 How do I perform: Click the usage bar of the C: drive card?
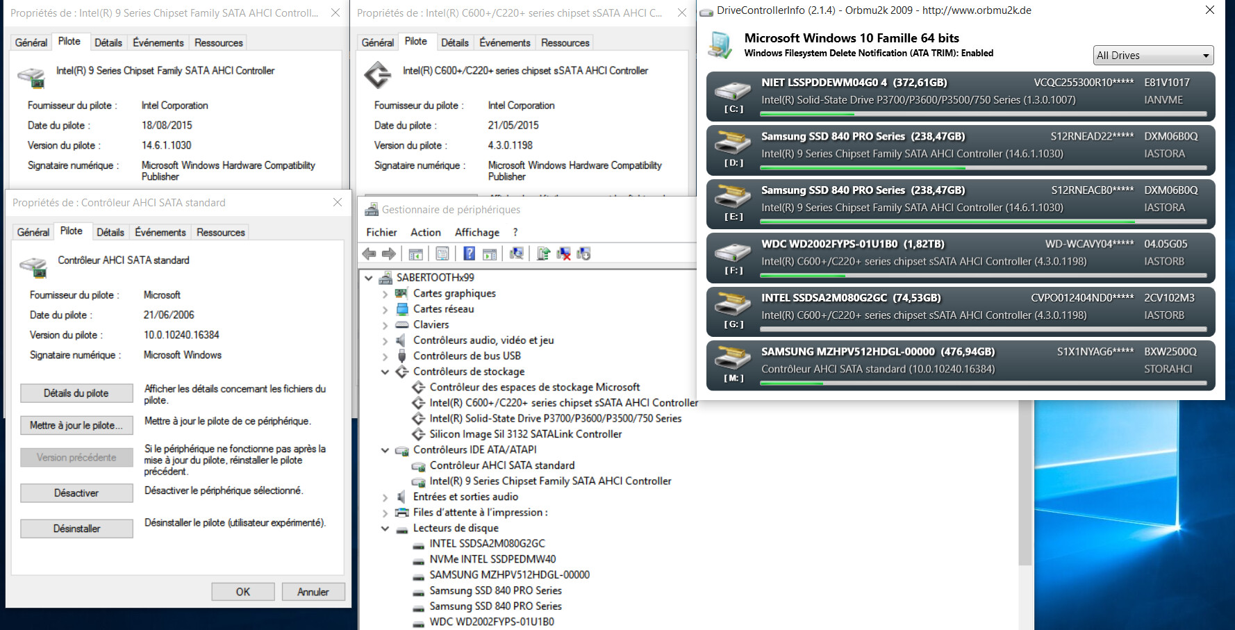tap(984, 114)
